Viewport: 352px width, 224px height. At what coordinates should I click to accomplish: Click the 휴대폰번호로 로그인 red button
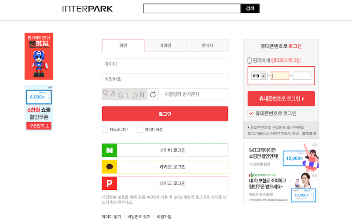tap(281, 99)
